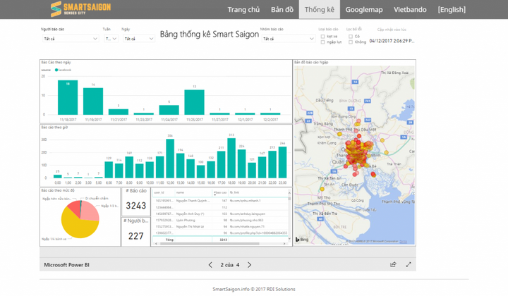Click the 11/18/2017 bar in daily chart

(x=68, y=98)
